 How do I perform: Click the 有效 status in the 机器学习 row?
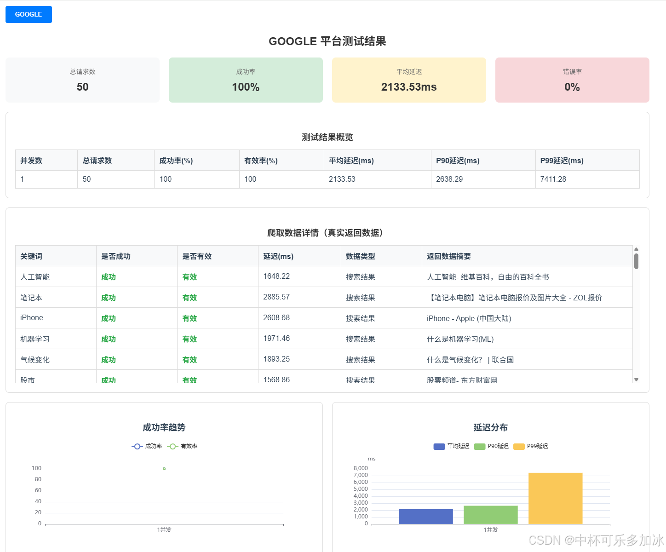(189, 339)
